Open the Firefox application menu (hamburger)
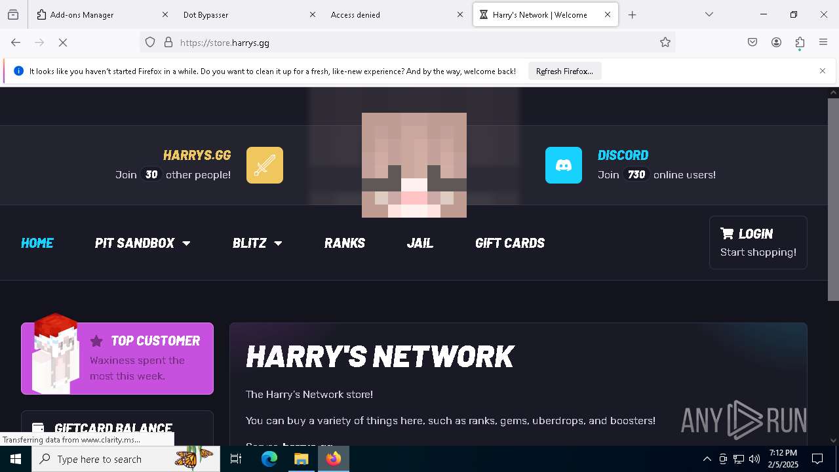 click(x=823, y=43)
